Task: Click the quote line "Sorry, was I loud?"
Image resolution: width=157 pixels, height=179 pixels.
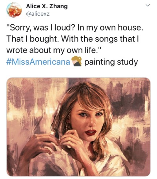Action: pos(40,28)
